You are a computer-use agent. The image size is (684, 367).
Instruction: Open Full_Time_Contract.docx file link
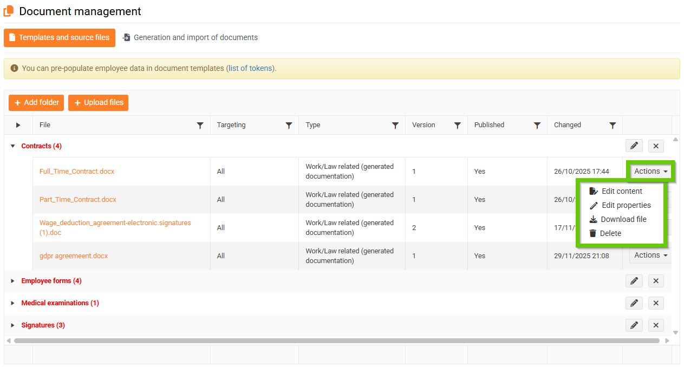77,172
